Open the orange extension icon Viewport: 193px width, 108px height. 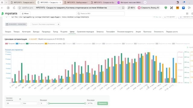click(x=178, y=8)
